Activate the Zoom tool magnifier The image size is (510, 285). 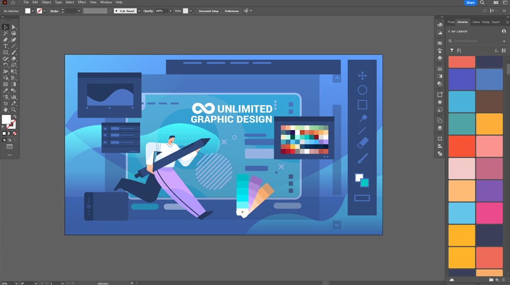(x=14, y=110)
